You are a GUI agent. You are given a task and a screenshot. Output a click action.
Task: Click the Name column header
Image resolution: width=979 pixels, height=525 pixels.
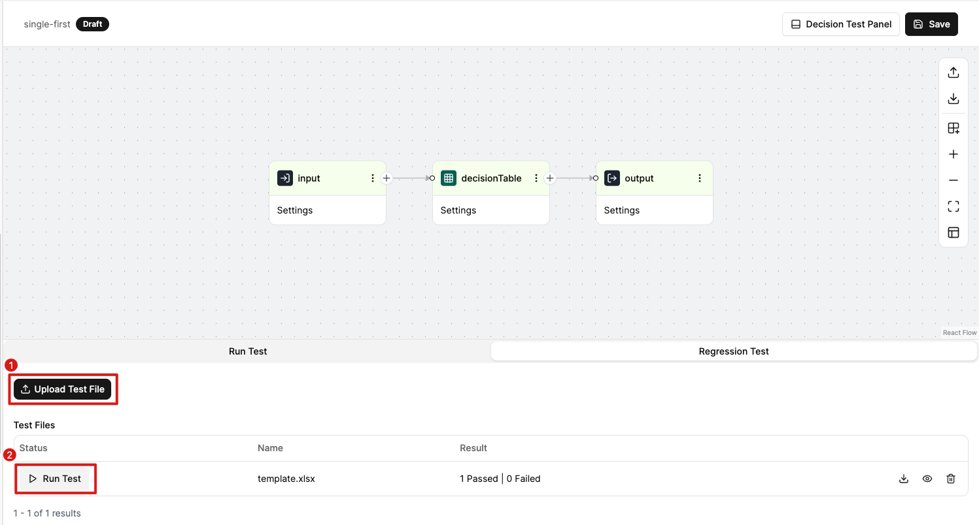coord(270,448)
